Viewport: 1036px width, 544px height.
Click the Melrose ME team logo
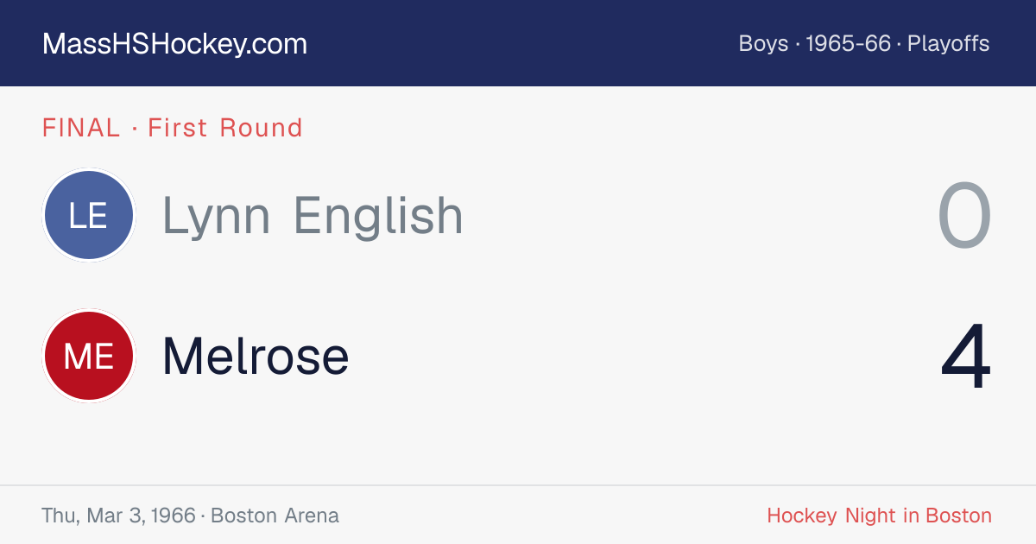88,356
